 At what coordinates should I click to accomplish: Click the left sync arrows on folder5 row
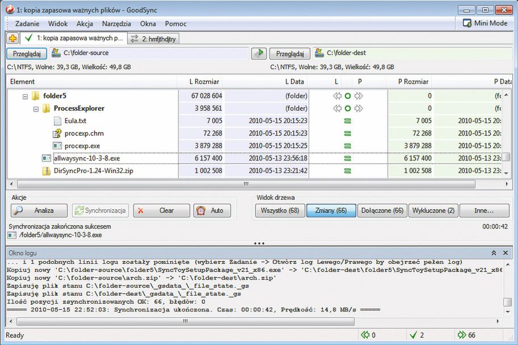point(338,96)
